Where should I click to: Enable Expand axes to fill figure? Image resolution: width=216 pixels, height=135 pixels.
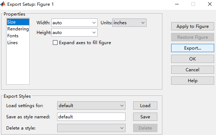(x=55, y=43)
